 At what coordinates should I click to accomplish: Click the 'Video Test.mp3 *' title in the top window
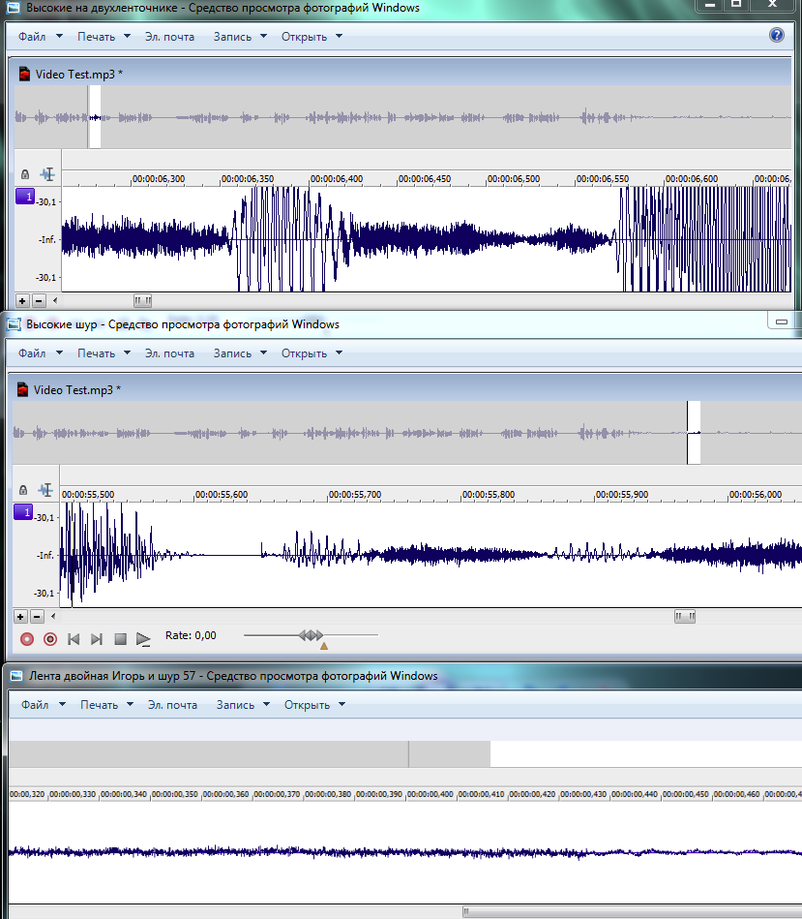tap(79, 74)
